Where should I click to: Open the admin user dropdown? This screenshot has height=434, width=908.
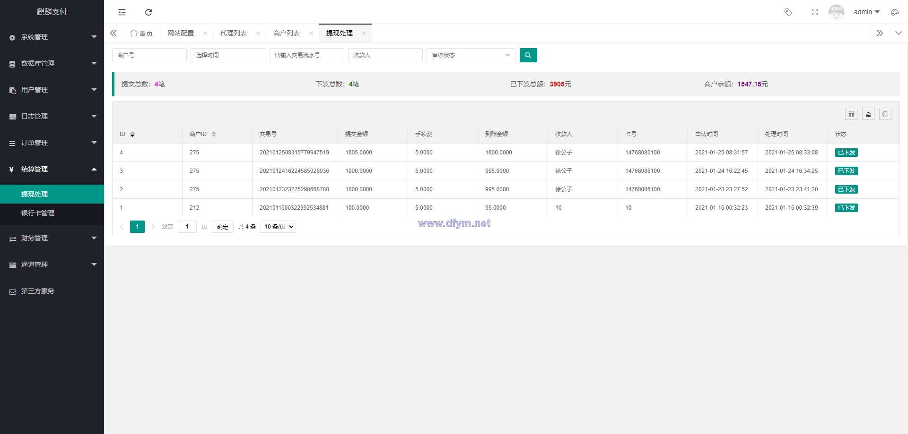tap(866, 12)
